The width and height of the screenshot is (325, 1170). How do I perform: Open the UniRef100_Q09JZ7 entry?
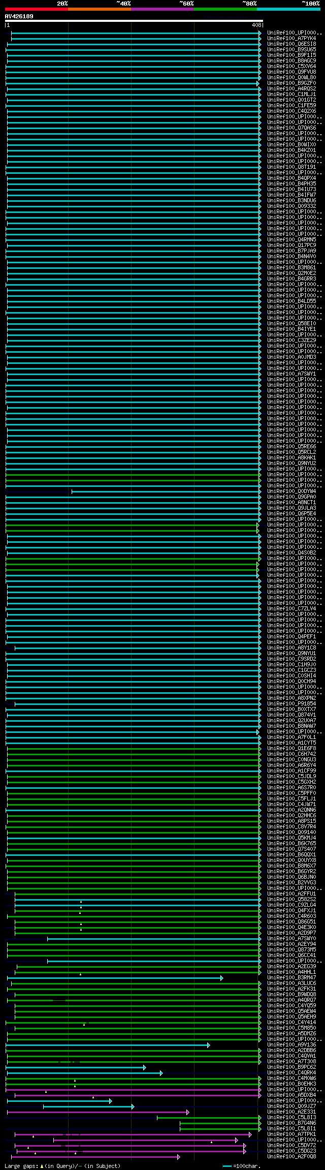point(291,1106)
